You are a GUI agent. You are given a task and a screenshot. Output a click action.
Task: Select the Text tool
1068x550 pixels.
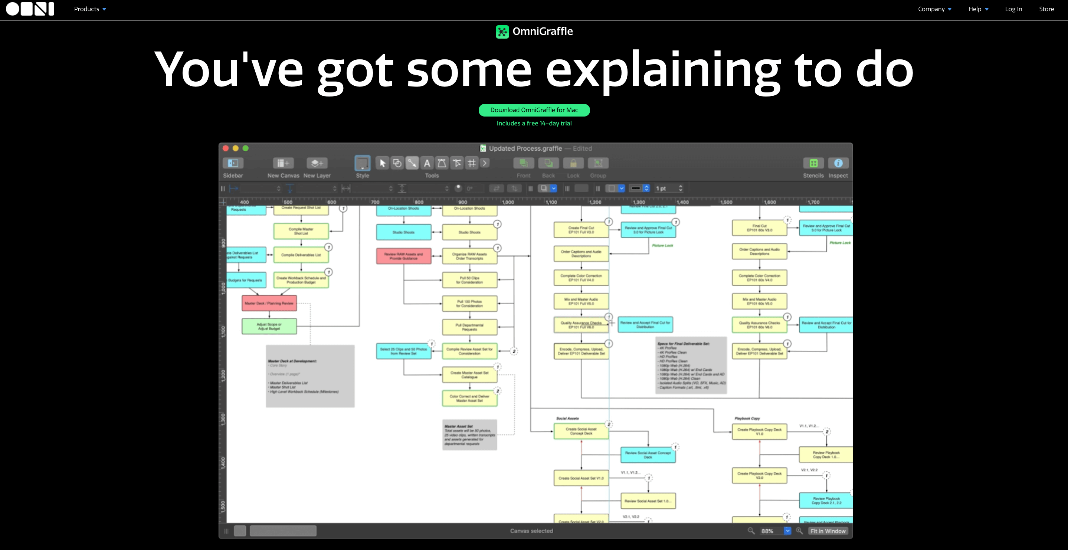427,163
